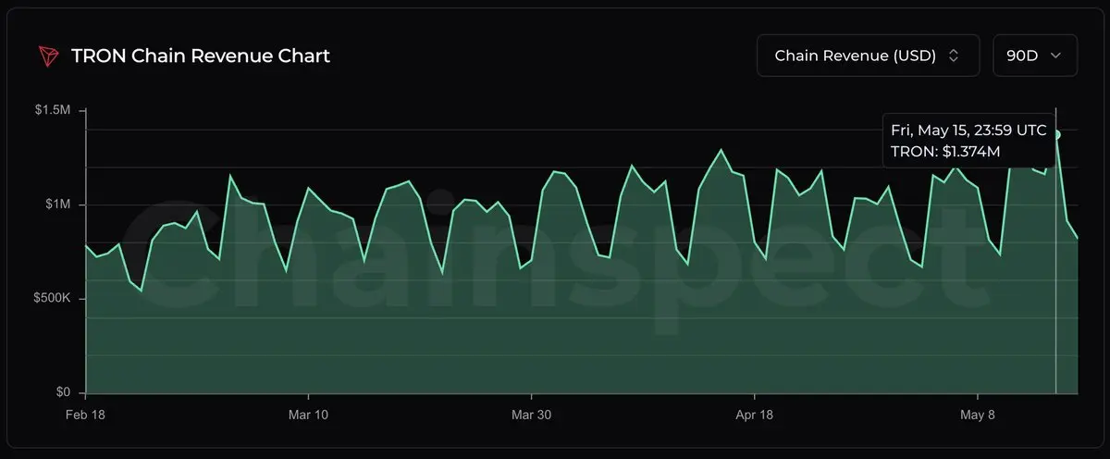Open the Chain Revenue (USD) dropdown
The height and width of the screenshot is (459, 1110).
(867, 56)
